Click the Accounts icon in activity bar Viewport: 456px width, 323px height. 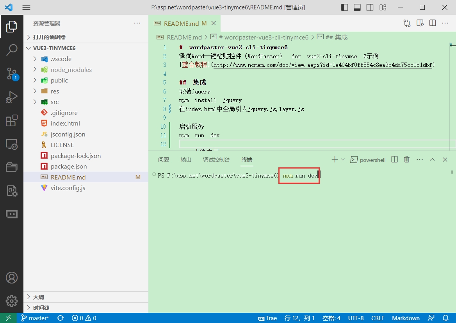12,278
